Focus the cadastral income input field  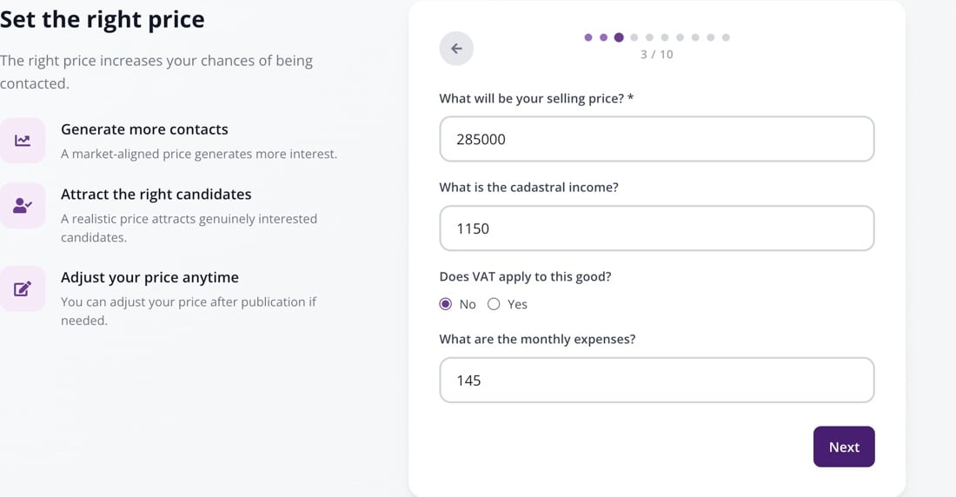657,228
